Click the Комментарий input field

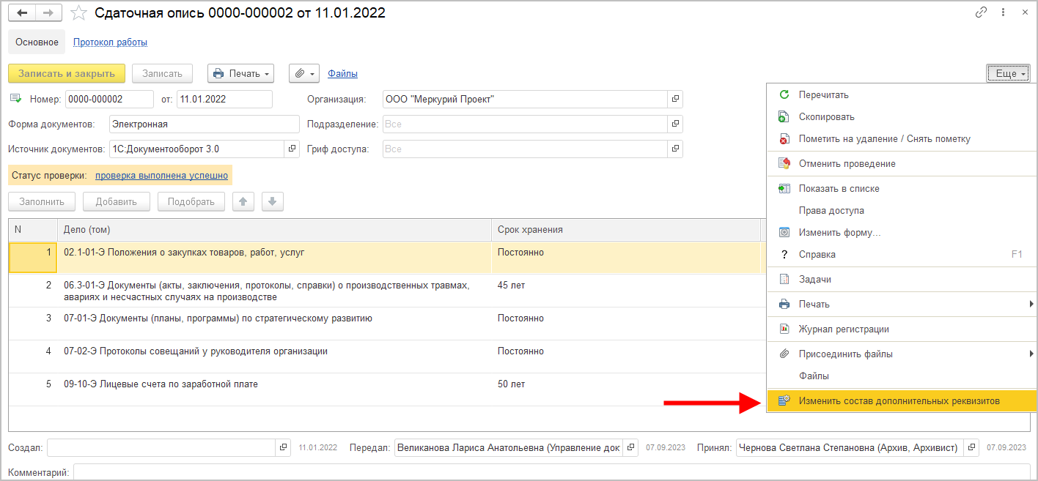(550, 473)
